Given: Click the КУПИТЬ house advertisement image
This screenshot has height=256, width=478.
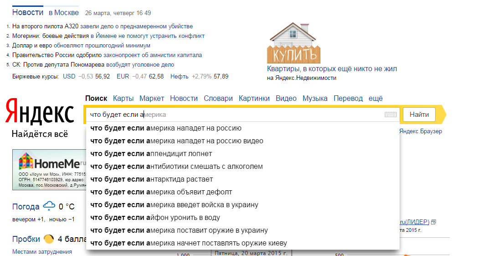Looking at the screenshot, I should click(x=293, y=43).
